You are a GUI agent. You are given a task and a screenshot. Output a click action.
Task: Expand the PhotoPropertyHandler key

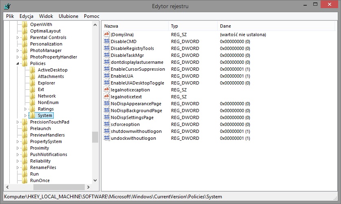click(18, 57)
